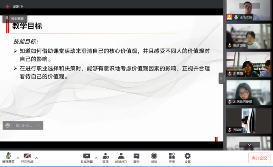Open the 邀请 invite icon
Viewport: 273px width, 167px height.
[105, 158]
